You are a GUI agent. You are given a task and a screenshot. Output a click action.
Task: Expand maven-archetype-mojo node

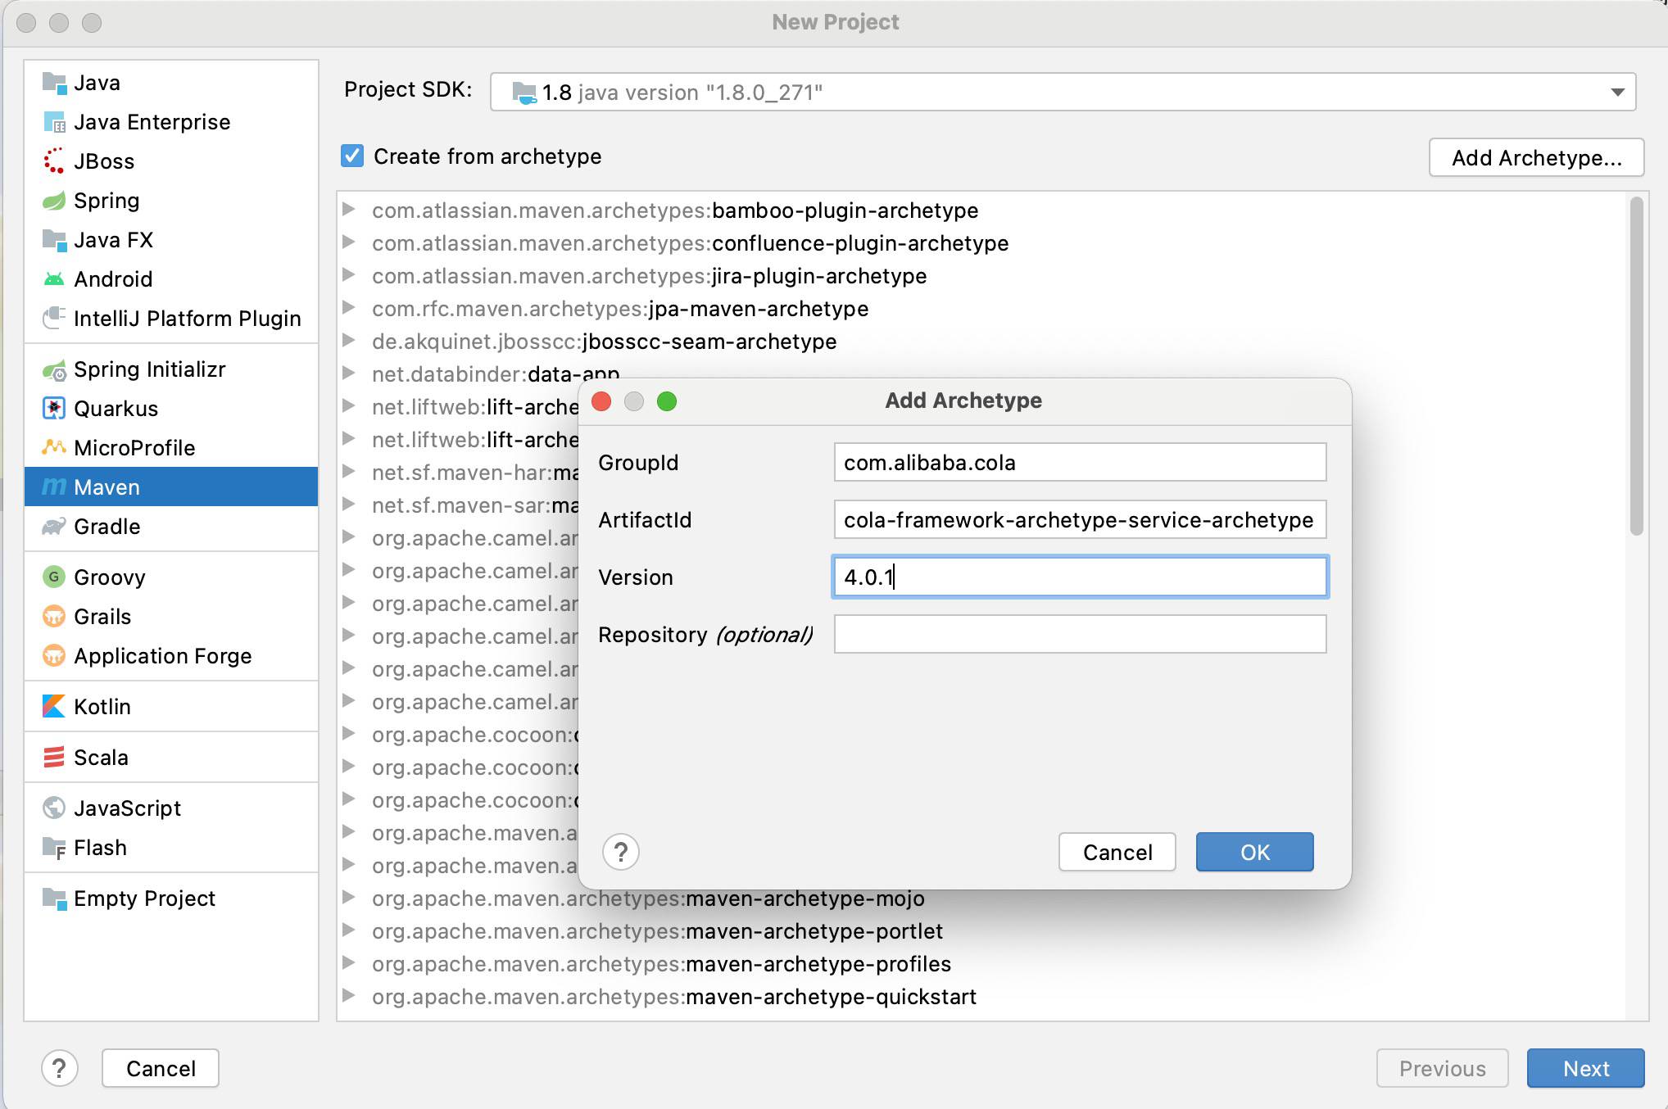click(349, 898)
